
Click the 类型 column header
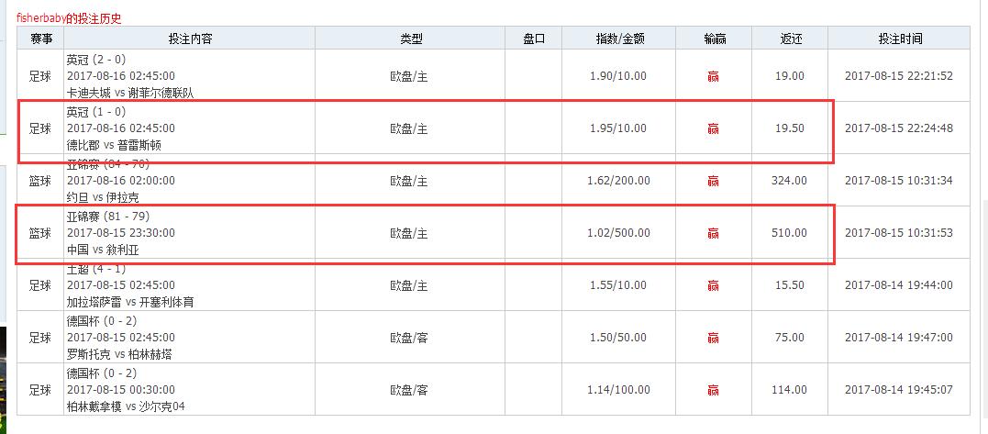(x=410, y=39)
